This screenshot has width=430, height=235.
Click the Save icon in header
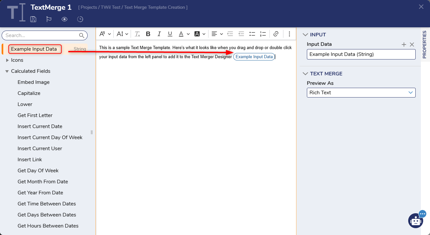[33, 19]
